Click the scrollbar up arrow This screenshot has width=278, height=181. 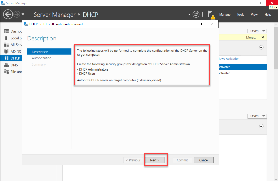pos(276,25)
